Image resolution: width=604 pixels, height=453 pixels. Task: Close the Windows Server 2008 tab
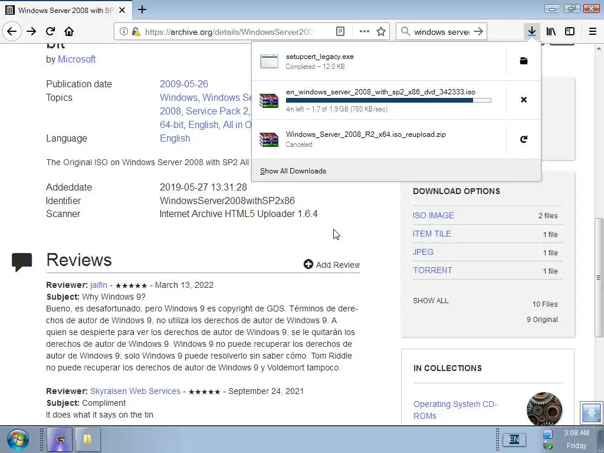[122, 10]
